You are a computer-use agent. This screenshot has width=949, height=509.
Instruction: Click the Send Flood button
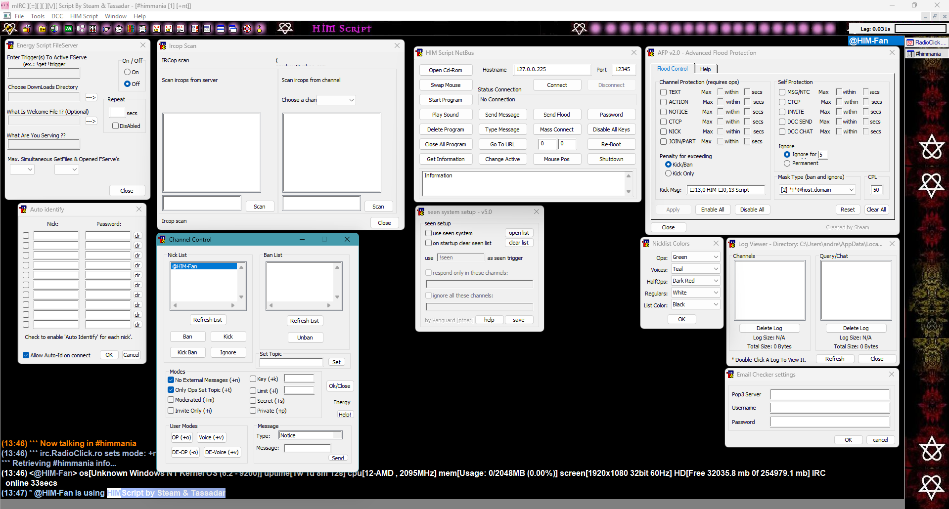(557, 115)
